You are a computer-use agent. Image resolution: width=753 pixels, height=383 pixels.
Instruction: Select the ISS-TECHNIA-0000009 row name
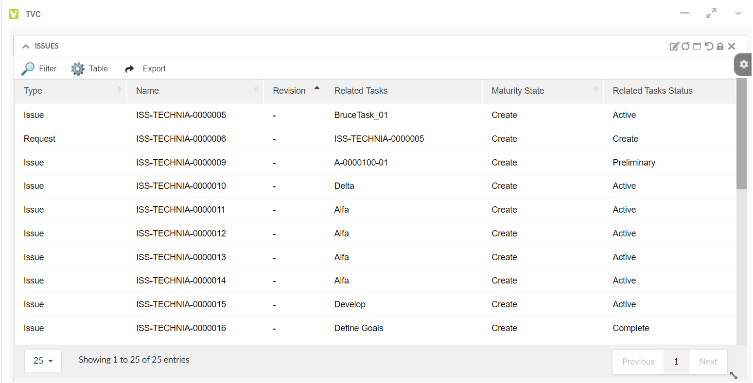[181, 163]
